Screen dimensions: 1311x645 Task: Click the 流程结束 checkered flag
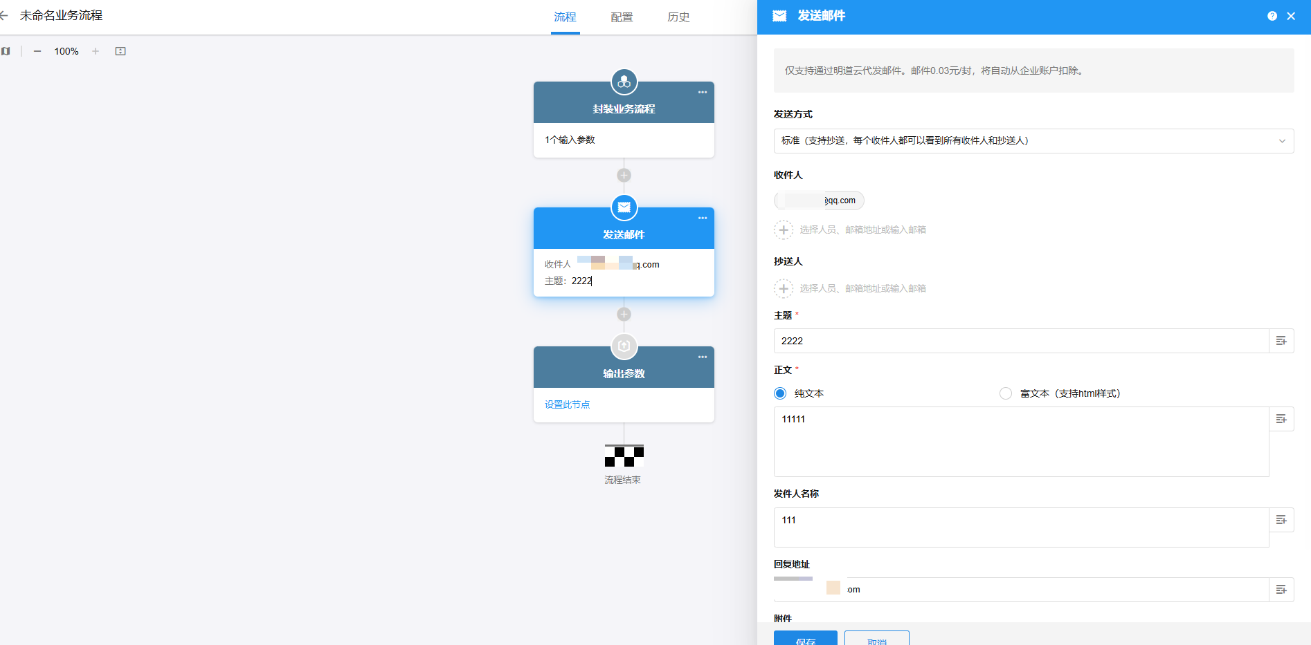click(x=624, y=456)
